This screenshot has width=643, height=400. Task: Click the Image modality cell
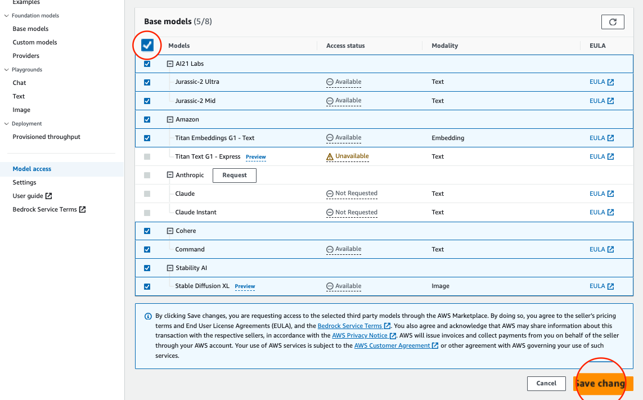tap(440, 286)
